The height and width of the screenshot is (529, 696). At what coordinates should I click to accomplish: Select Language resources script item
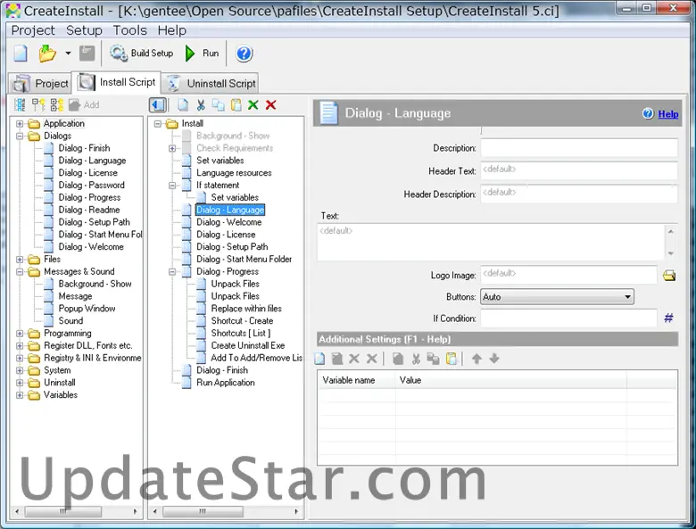pos(234,173)
